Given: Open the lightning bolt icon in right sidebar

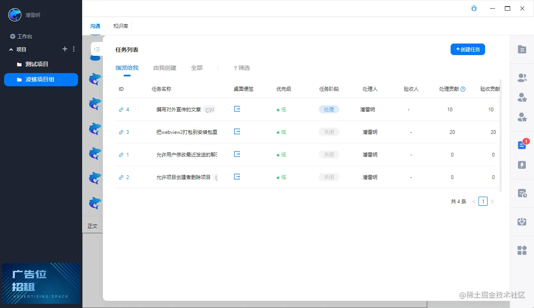Looking at the screenshot, I should [x=522, y=165].
